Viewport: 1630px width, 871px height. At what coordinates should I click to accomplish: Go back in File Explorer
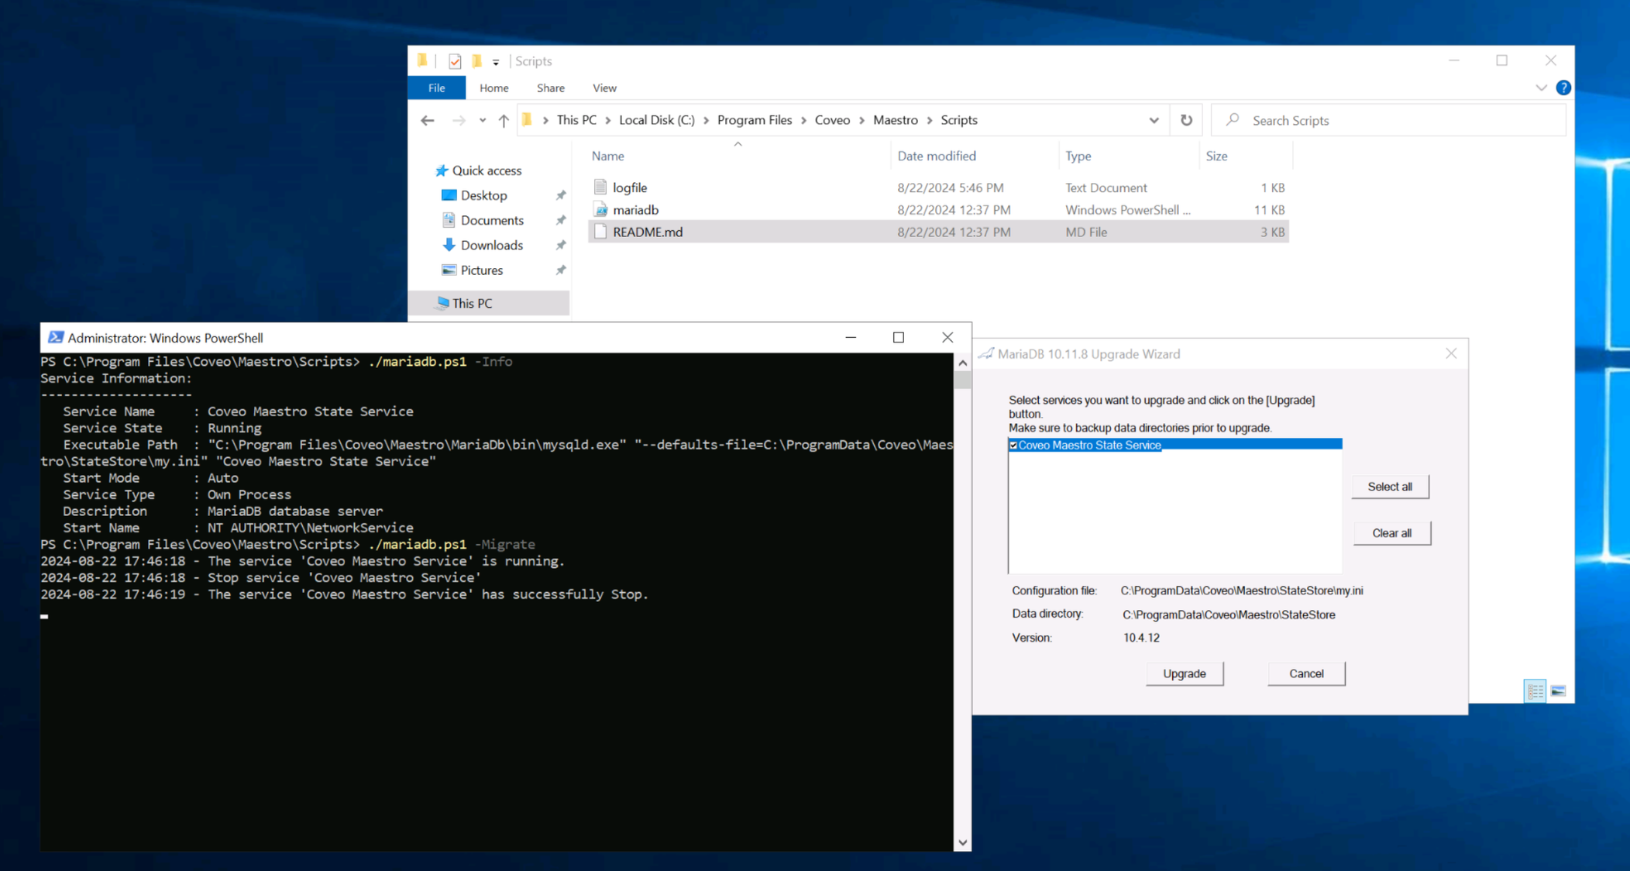pos(428,120)
